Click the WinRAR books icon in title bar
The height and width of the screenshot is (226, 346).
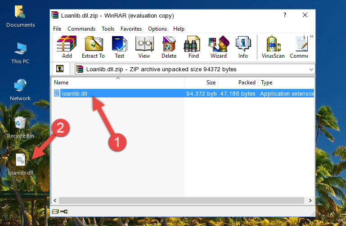pyautogui.click(x=55, y=15)
